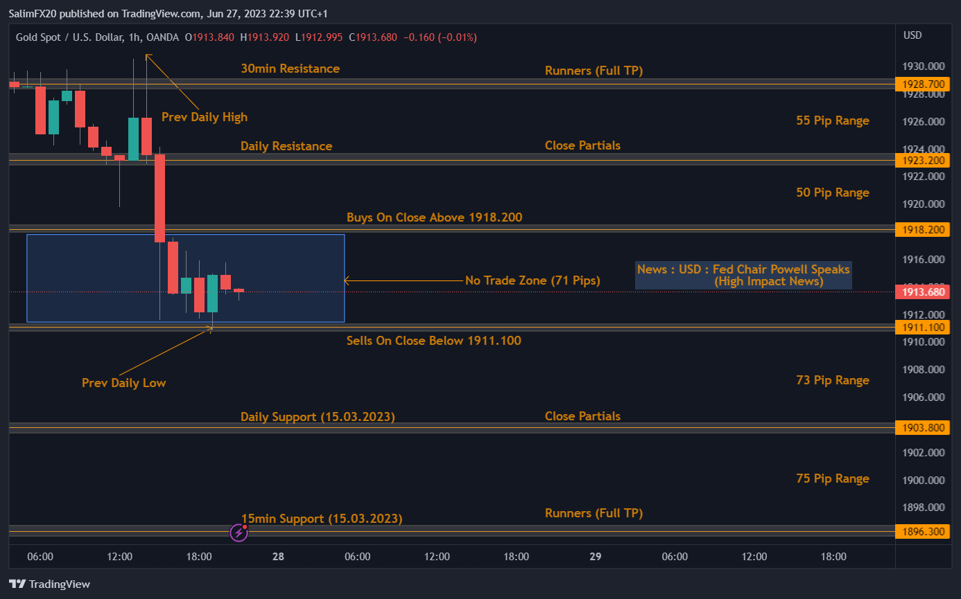Click the 1903.800 orange price marker
Image resolution: width=961 pixels, height=599 pixels.
pos(922,427)
